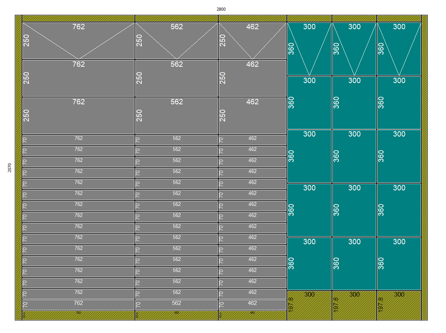Select the 562×250 panel with diagonal lines

(x=177, y=41)
